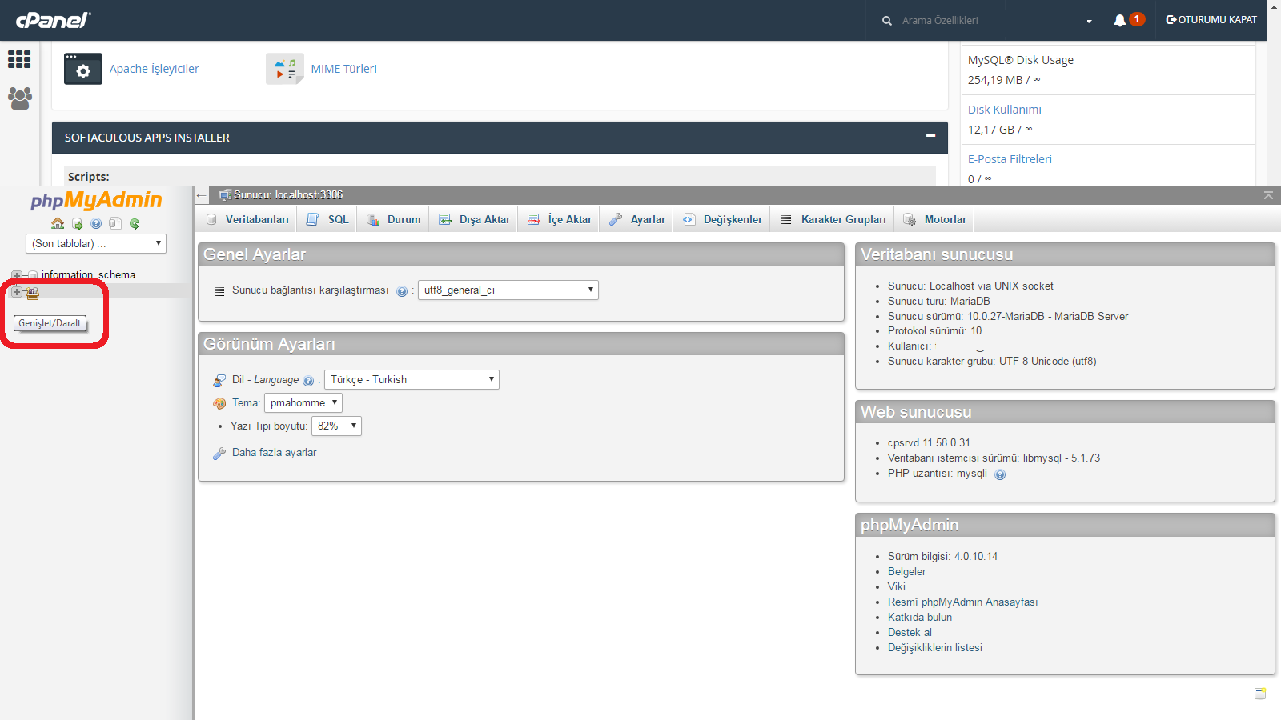Switch to the Karakter Grupları tab
Image resolution: width=1281 pixels, height=720 pixels.
point(833,219)
